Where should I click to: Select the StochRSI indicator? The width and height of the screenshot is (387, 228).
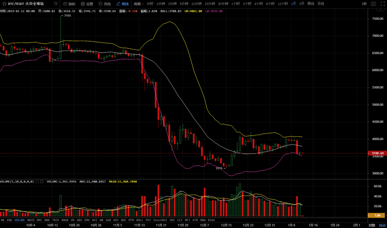tap(160, 220)
